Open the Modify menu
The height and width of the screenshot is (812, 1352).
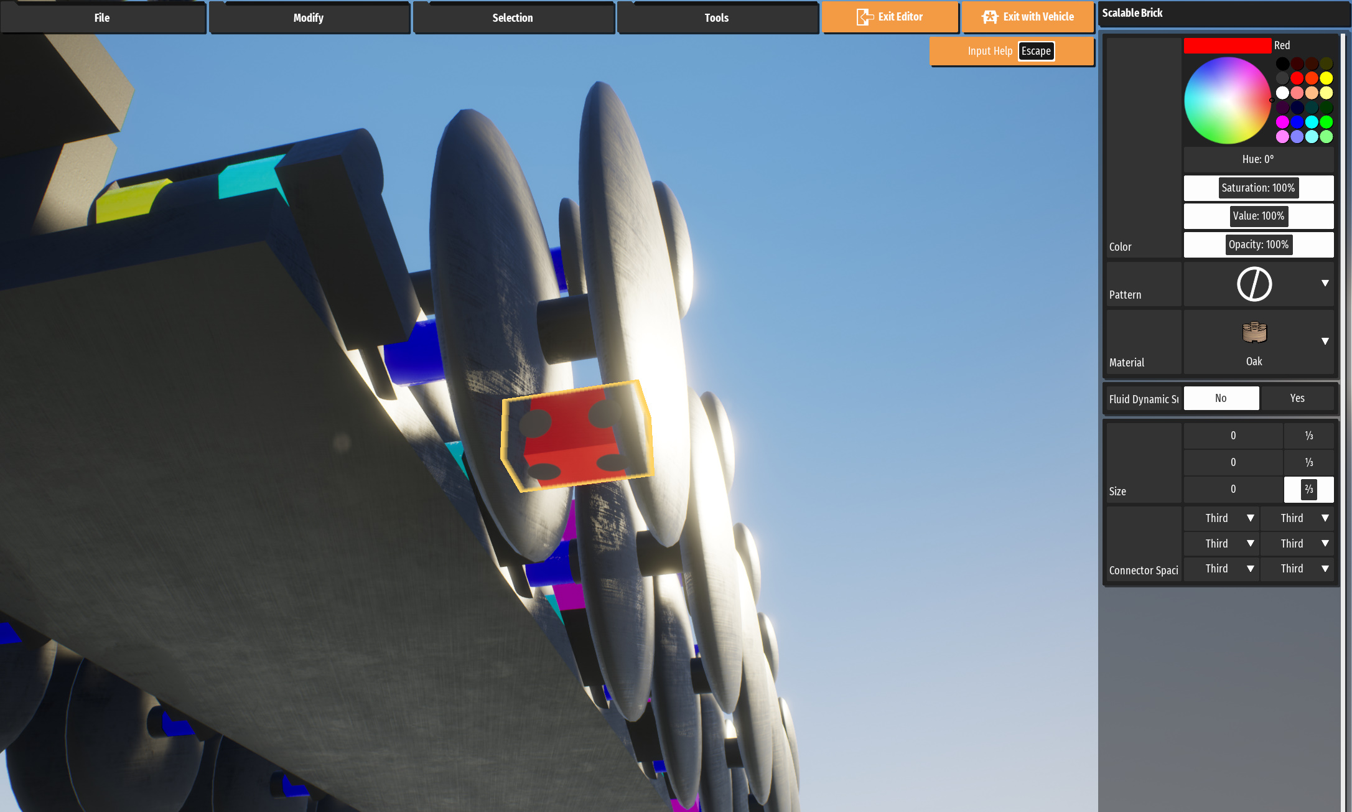point(308,17)
